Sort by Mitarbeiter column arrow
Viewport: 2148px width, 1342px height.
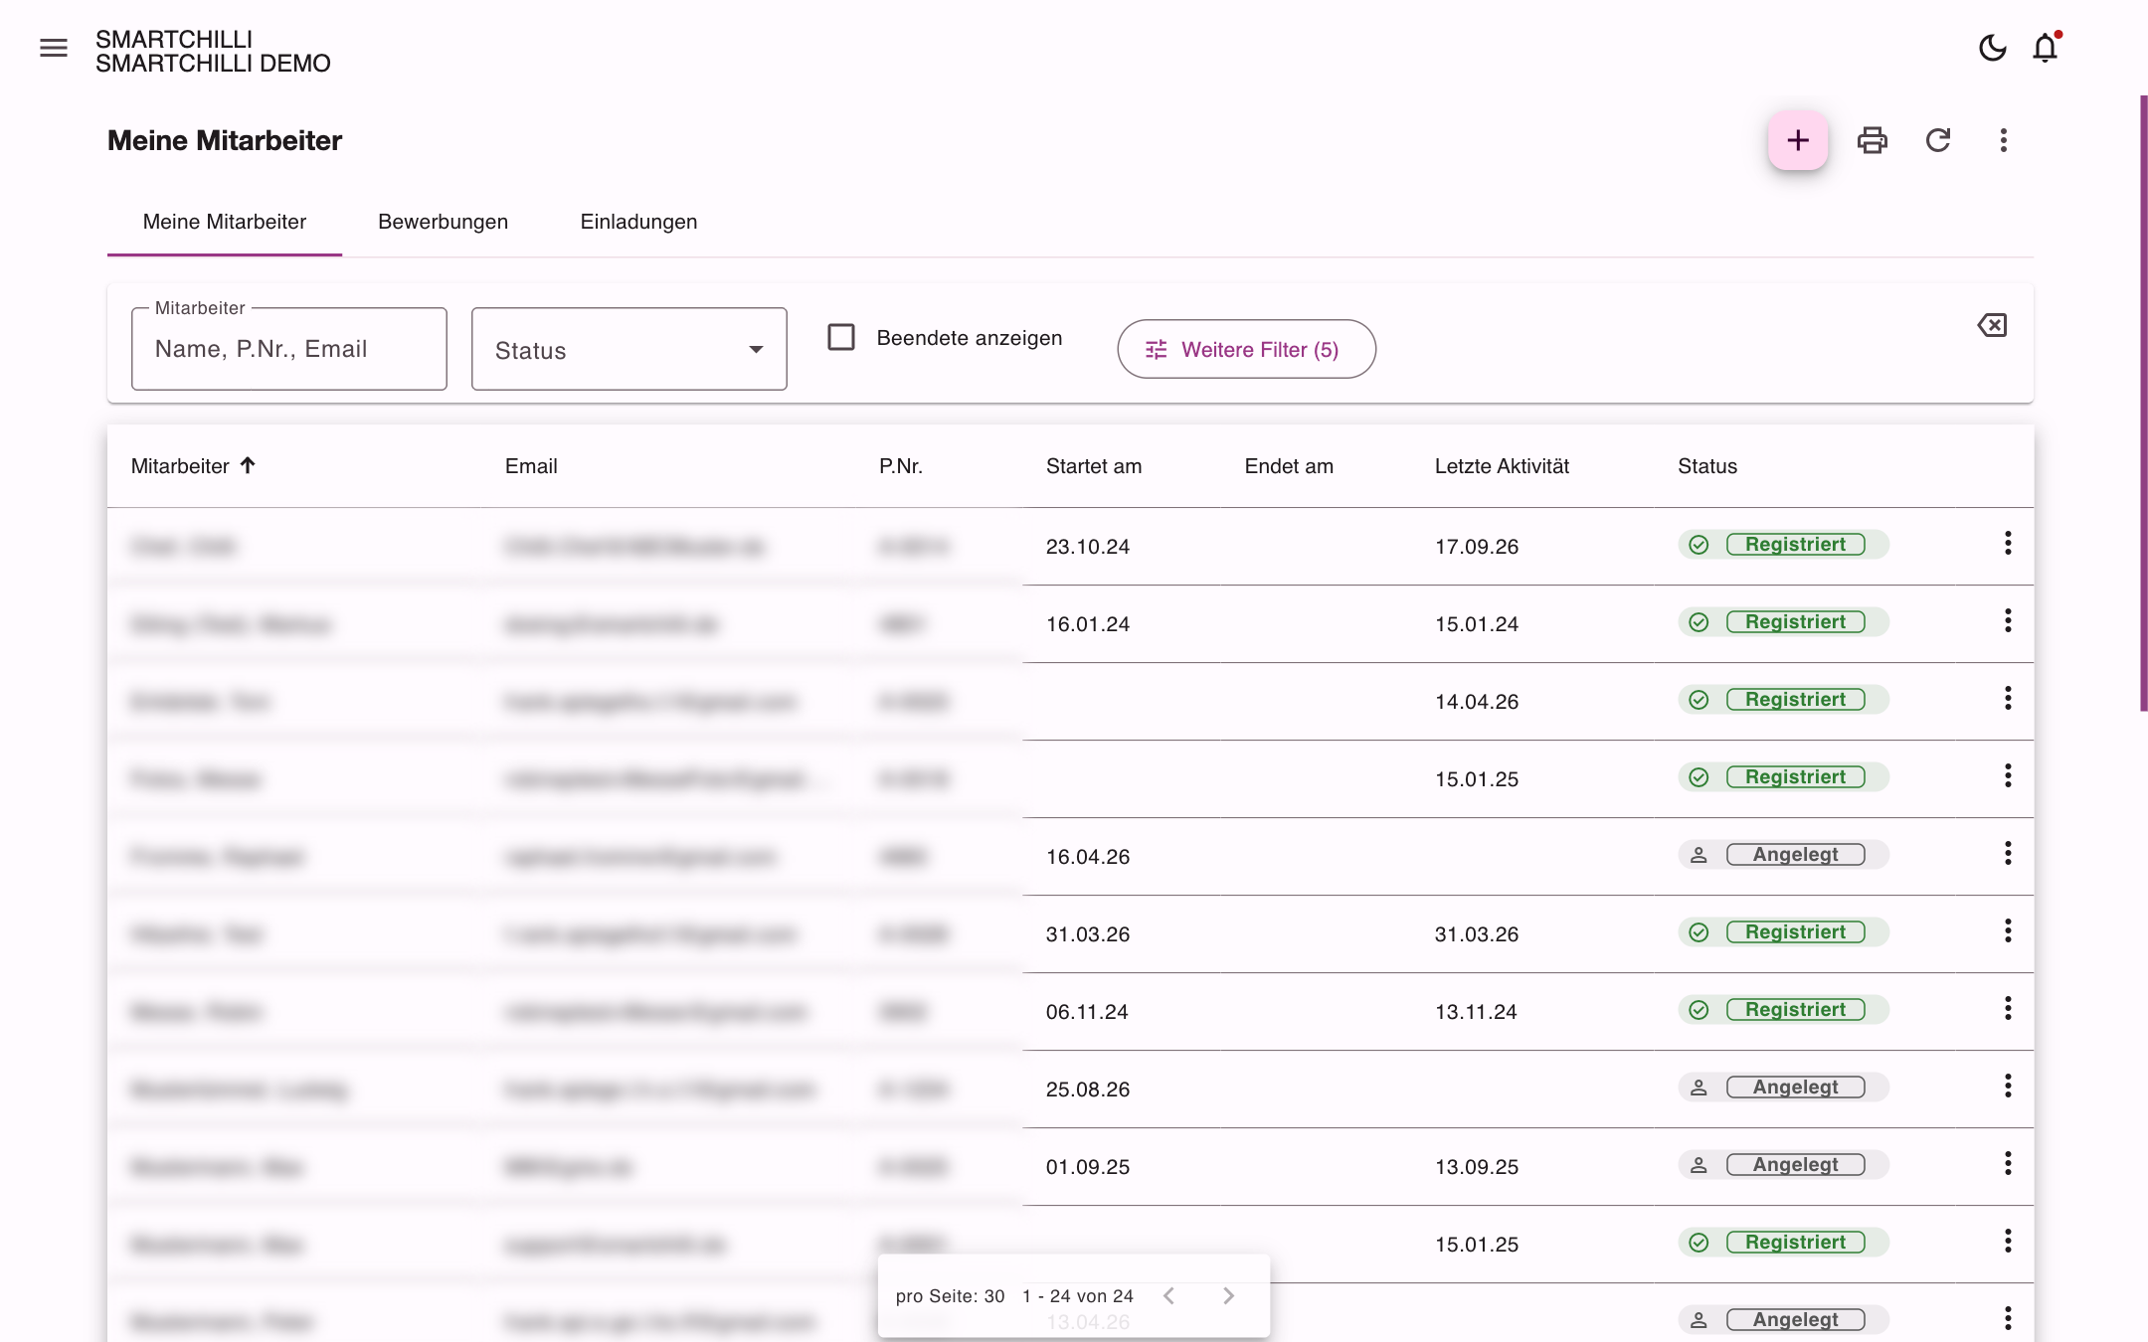point(248,465)
